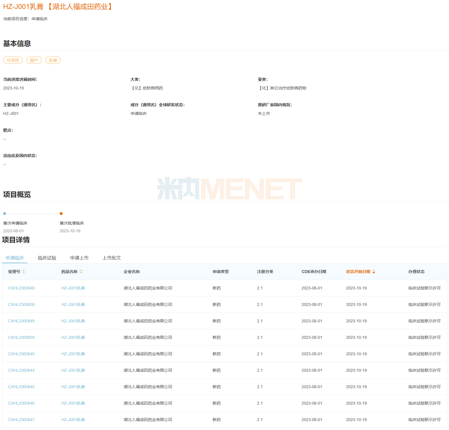449x430 pixels.
Task: Open HZ-J001乳膏 link in CXHL2300839 row
Action: click(73, 337)
